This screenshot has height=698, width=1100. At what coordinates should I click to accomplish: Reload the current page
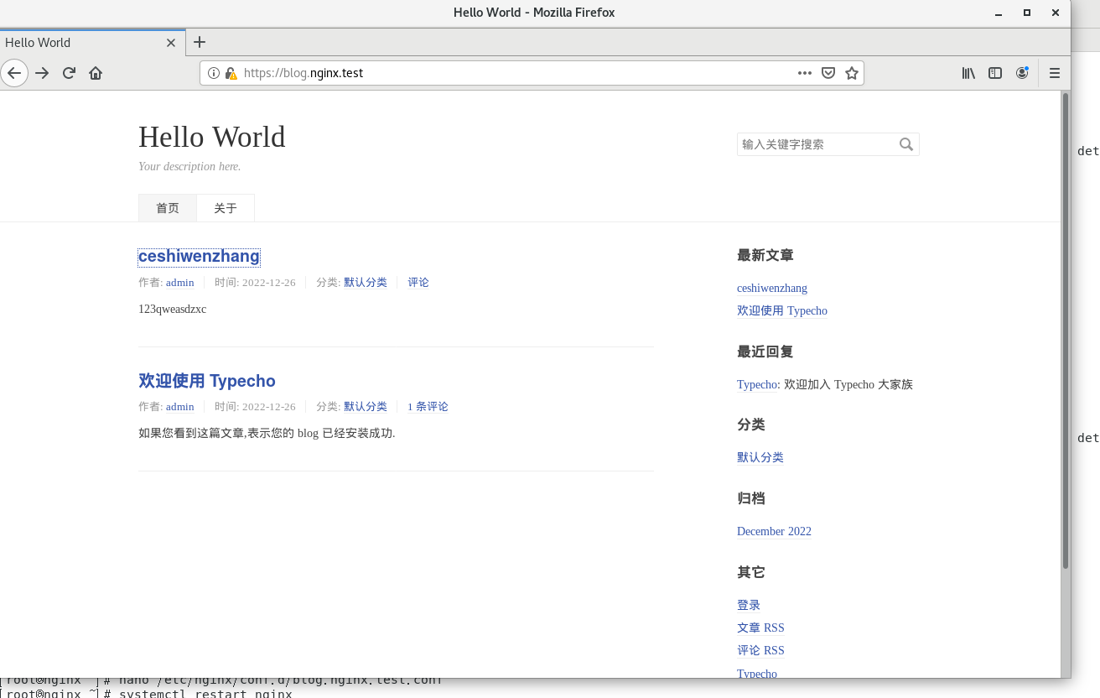70,73
